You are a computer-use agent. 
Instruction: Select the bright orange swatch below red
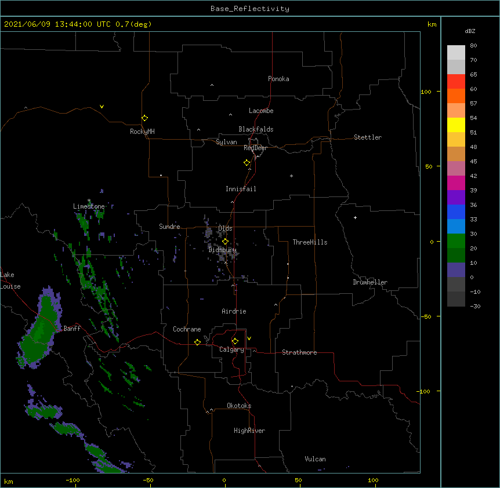click(456, 96)
